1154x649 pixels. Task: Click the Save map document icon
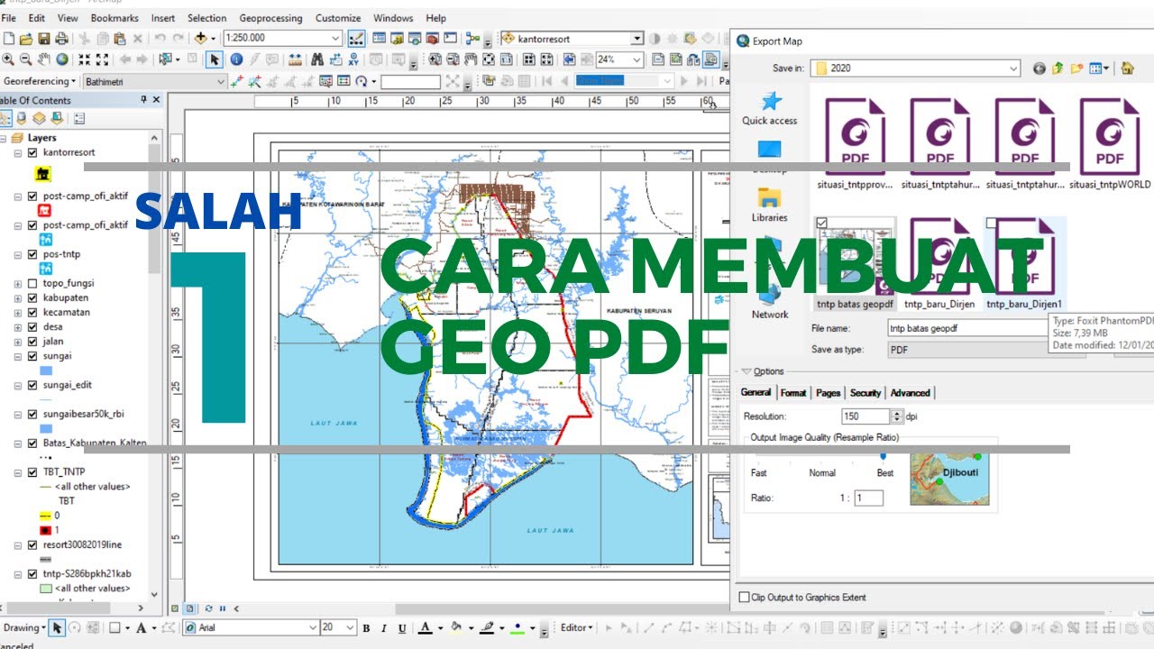coord(43,38)
